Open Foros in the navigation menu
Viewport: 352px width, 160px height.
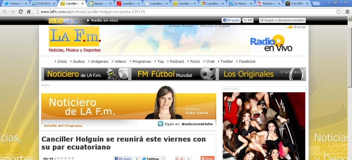(195, 61)
